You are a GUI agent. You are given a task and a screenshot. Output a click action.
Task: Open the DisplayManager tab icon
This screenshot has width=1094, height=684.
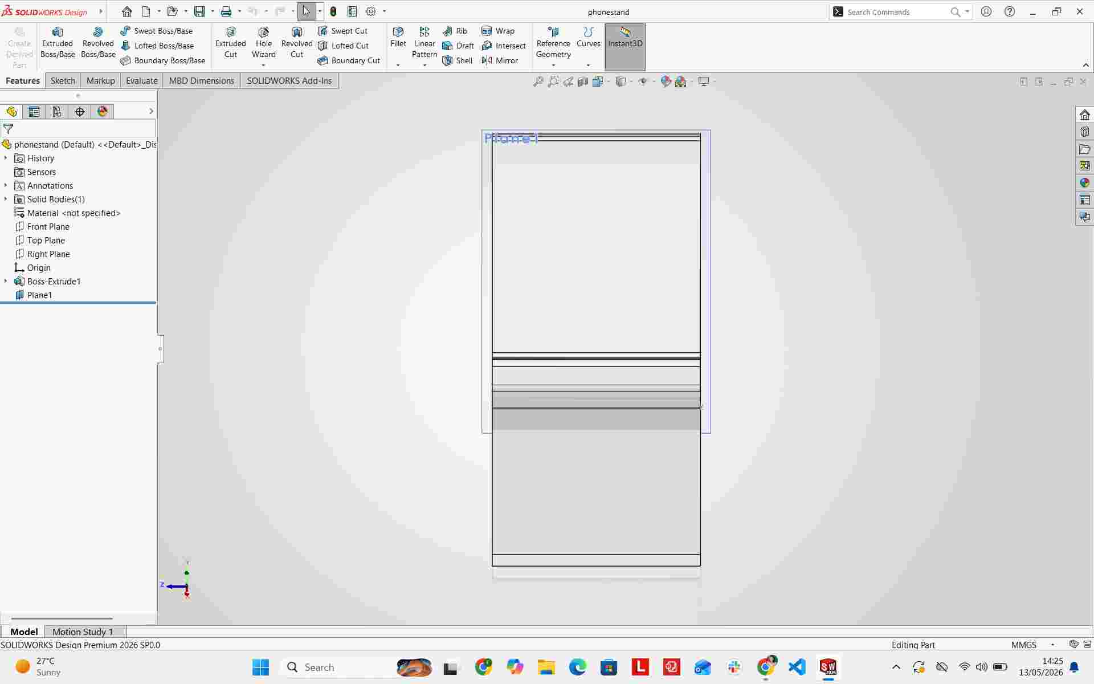[103, 112]
